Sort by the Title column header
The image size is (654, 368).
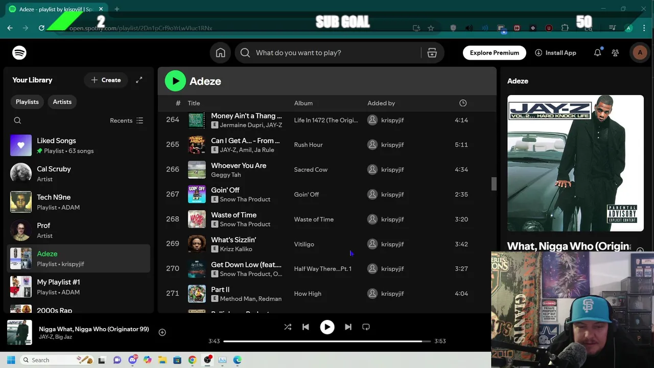[194, 103]
